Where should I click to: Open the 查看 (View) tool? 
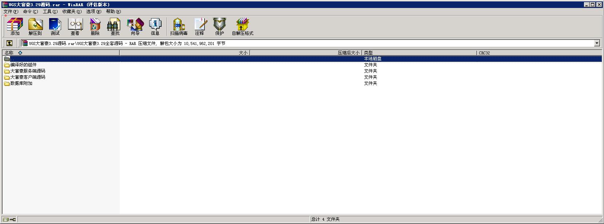[x=75, y=27]
